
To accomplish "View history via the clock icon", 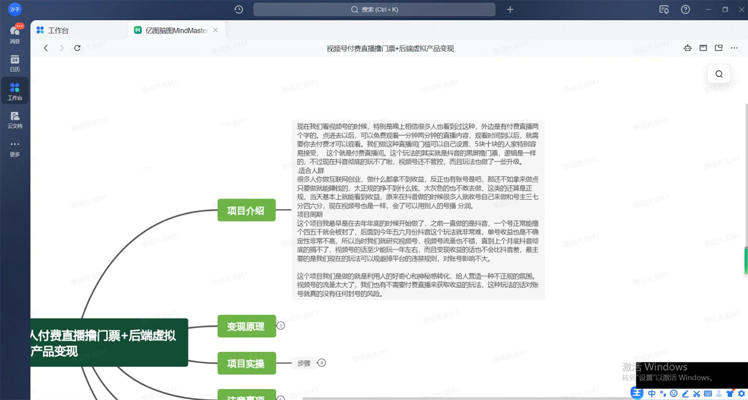I will pos(238,9).
